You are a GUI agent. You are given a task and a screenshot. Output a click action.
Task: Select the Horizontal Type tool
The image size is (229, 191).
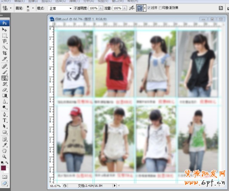pyautogui.click(x=5, y=120)
